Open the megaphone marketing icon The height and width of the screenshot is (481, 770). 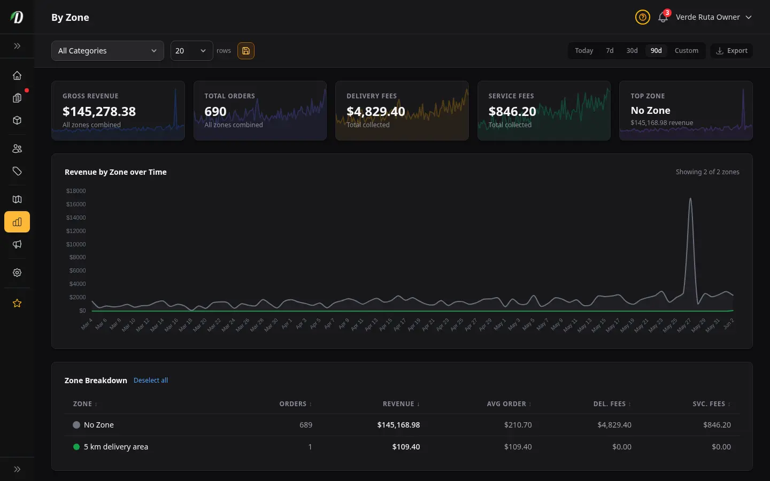[17, 244]
